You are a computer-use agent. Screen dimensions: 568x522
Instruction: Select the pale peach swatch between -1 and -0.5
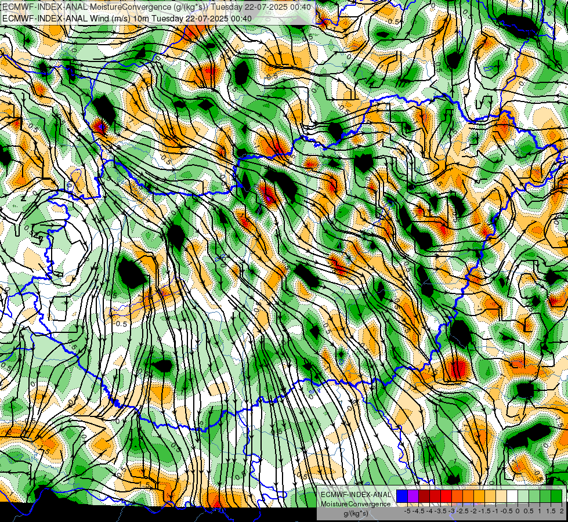tap(502, 496)
